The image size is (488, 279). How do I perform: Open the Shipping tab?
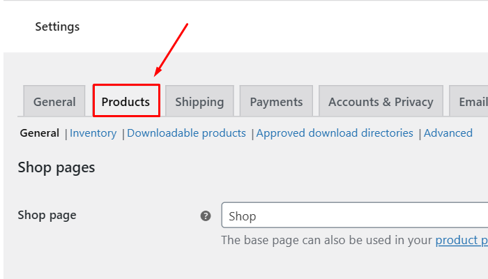pos(199,102)
